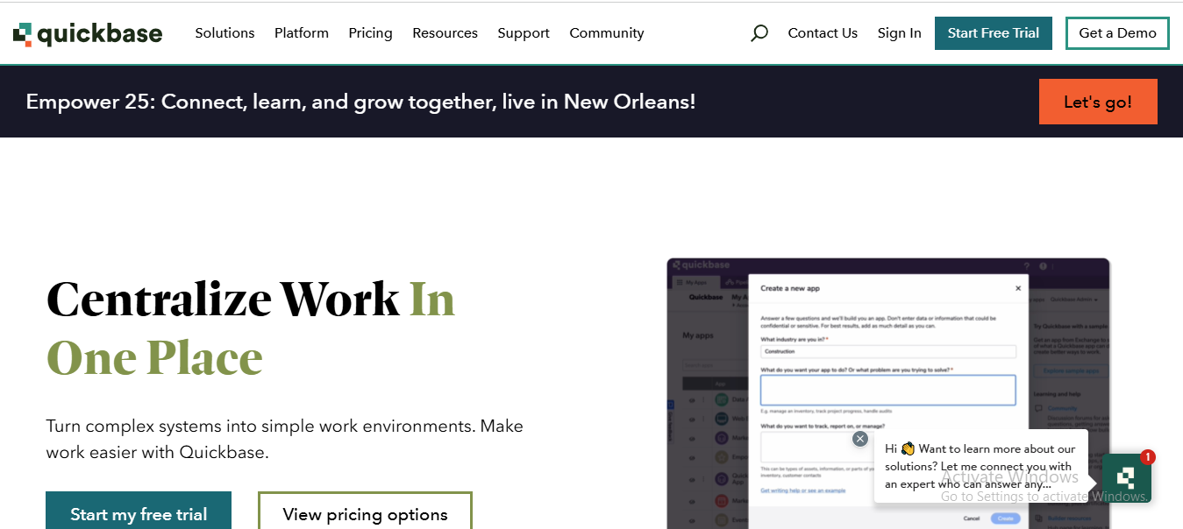Click the Centralize Work In One Place heading
1183x529 pixels.
pyautogui.click(x=251, y=328)
